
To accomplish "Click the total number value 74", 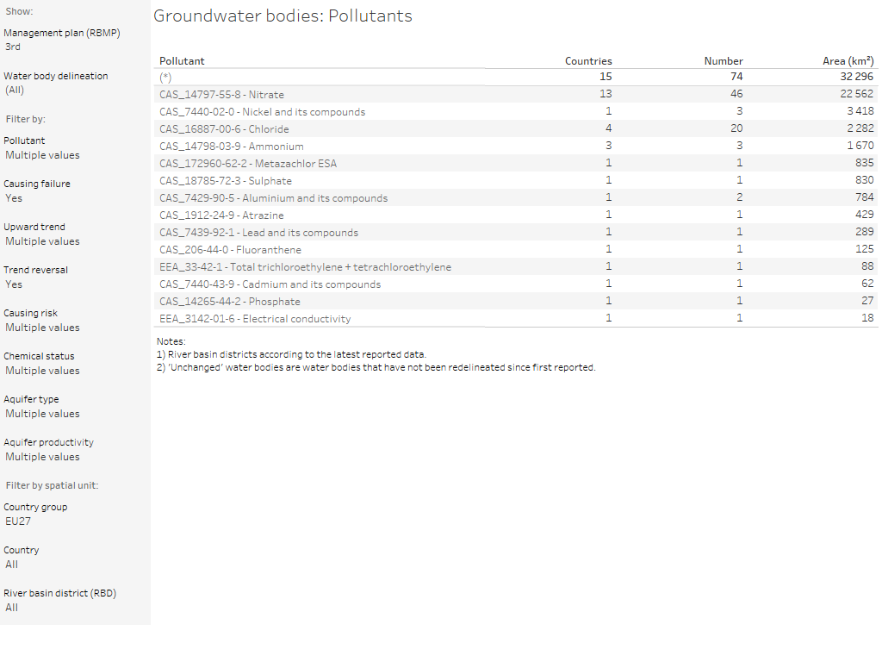I will click(x=736, y=77).
